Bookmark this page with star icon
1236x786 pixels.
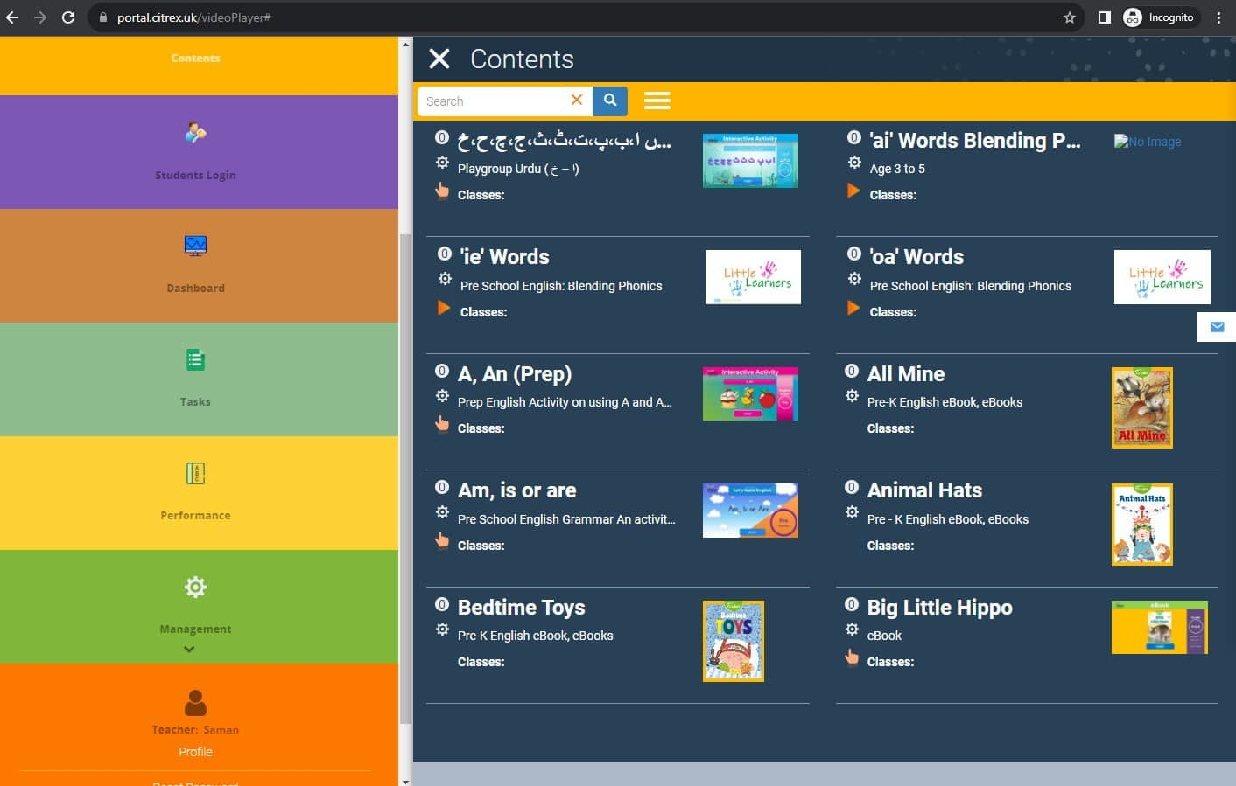point(1069,17)
